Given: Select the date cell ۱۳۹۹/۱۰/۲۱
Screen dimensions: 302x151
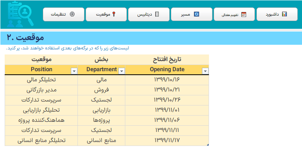Looking at the screenshot, I should click(167, 90).
